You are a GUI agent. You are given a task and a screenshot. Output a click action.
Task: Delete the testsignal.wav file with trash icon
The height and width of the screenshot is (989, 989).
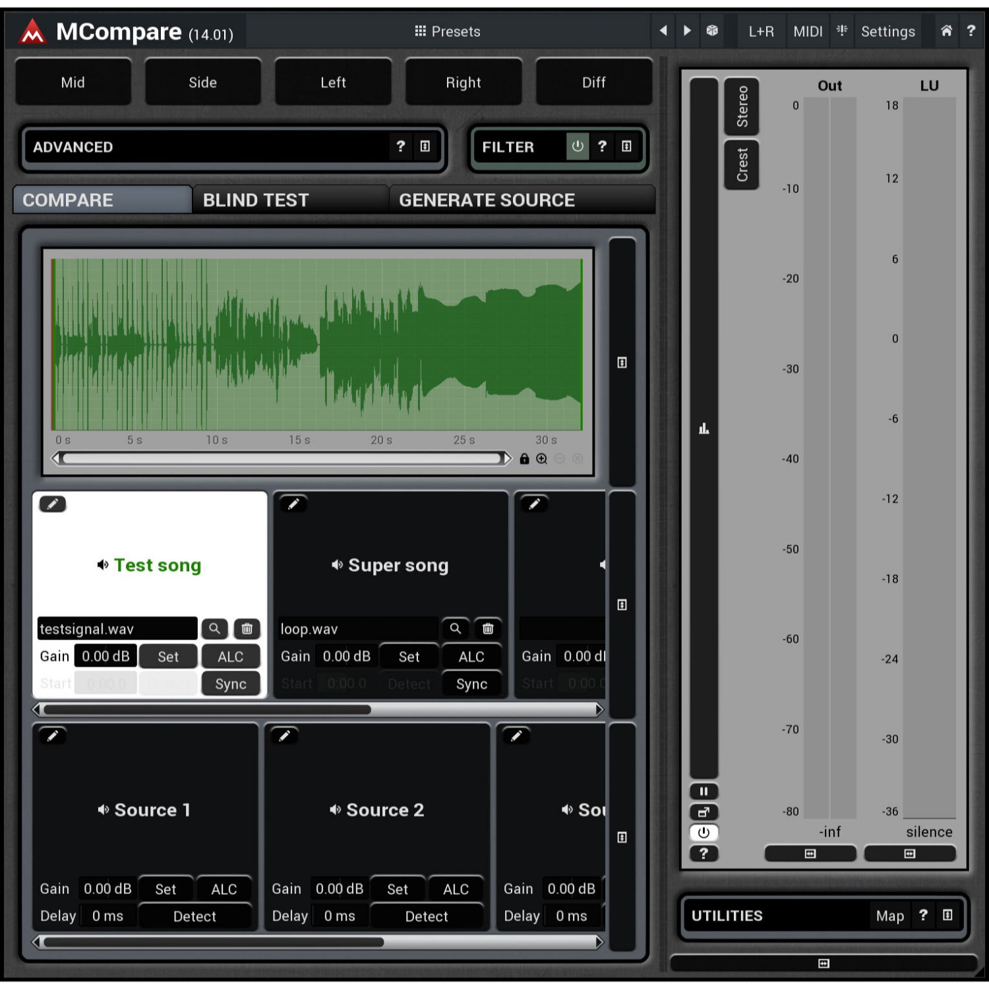(247, 628)
